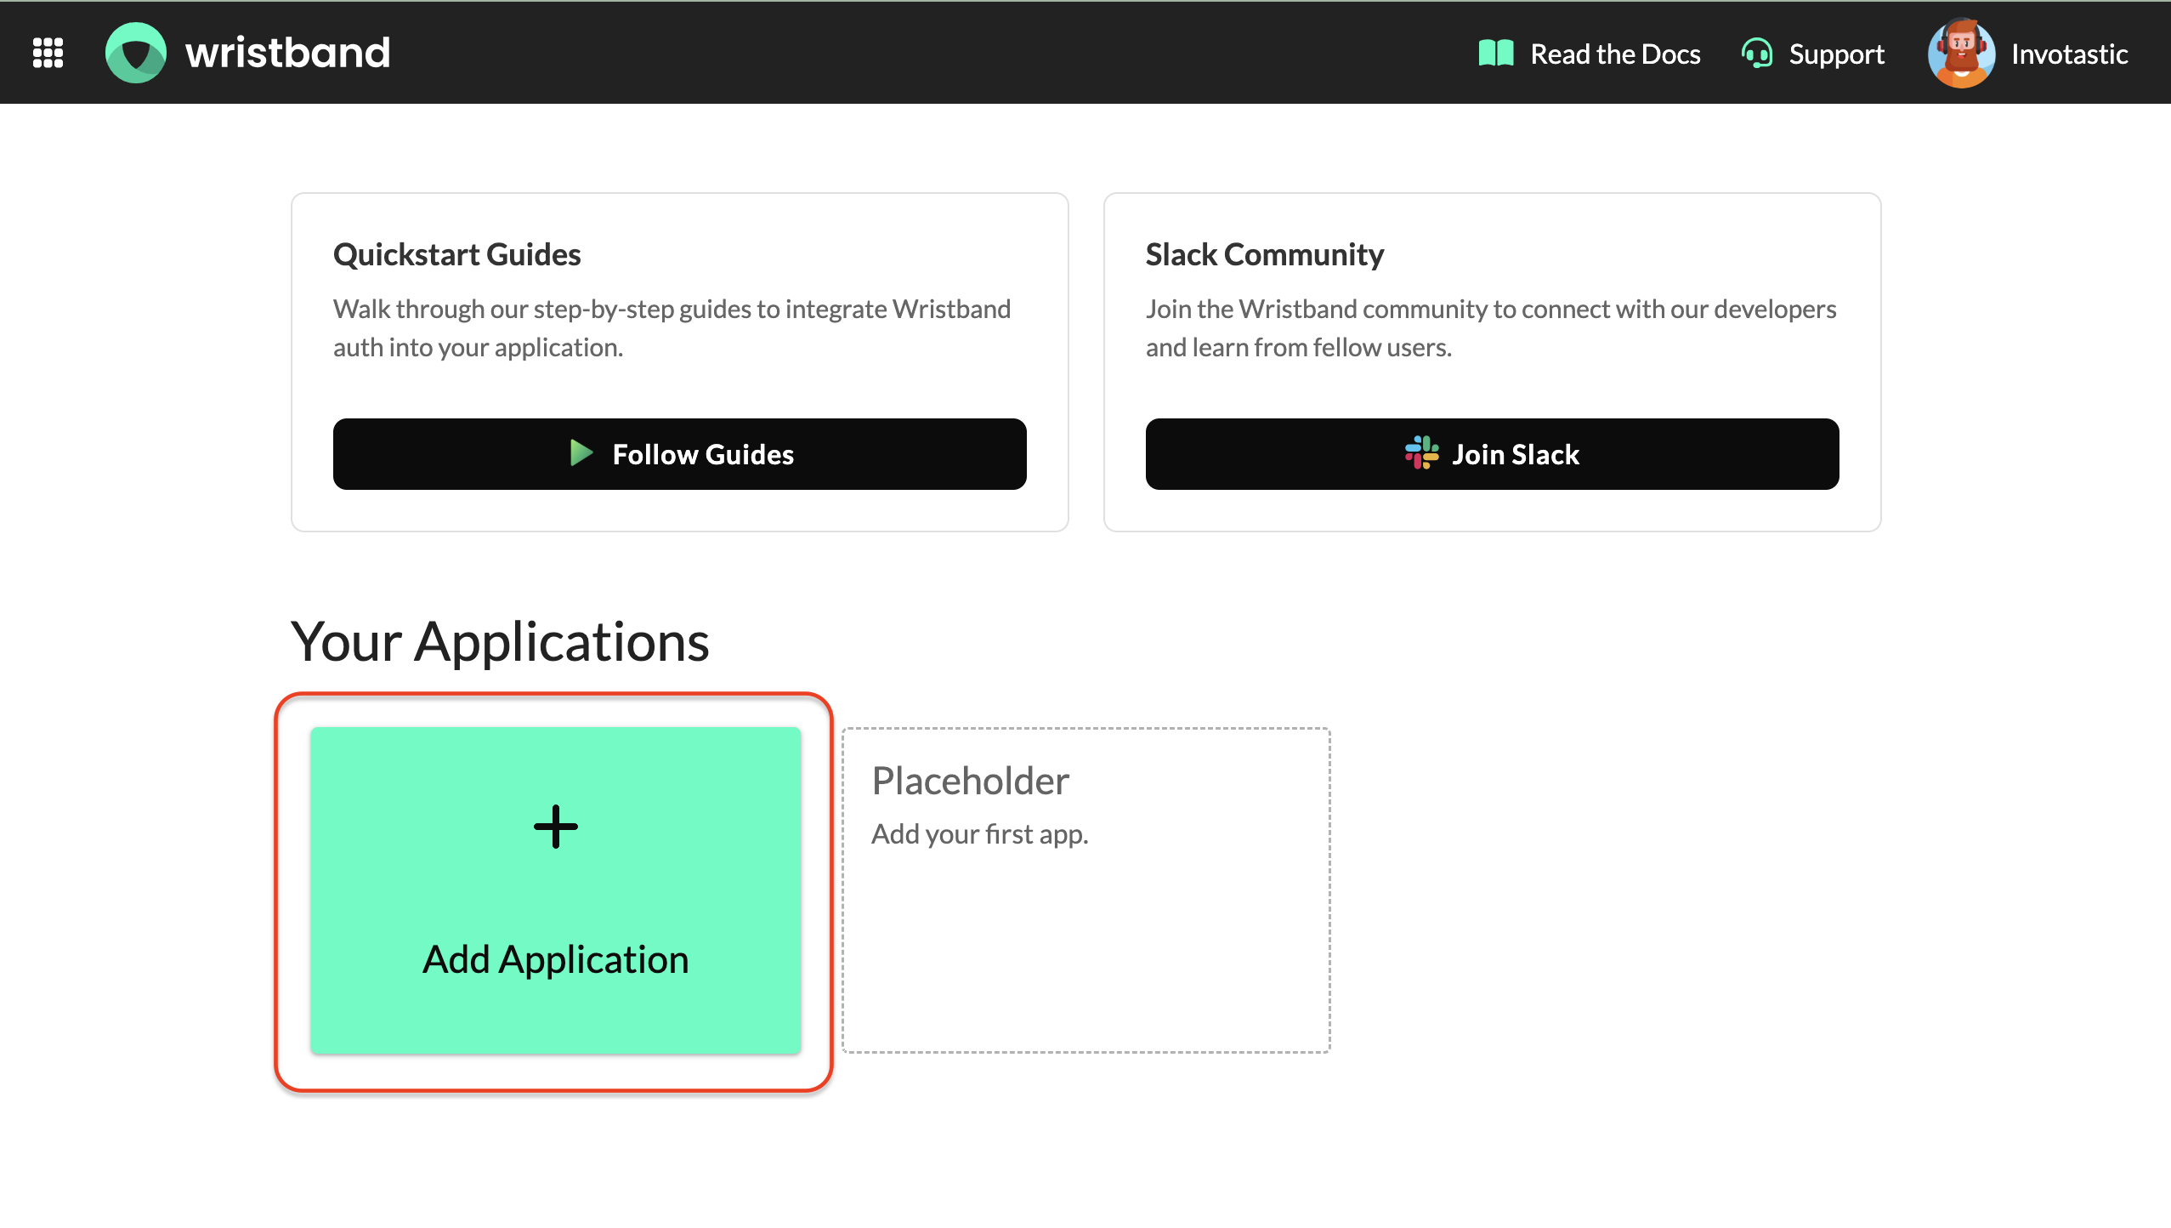
Task: Click the wristband wordmark text
Action: coord(288,53)
